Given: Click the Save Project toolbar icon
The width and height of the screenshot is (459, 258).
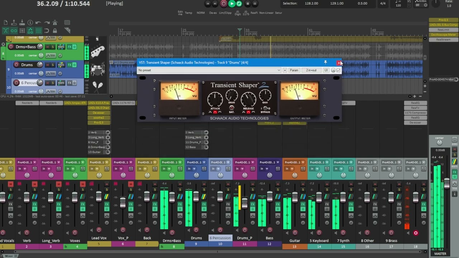Looking at the screenshot, I should [22, 23].
